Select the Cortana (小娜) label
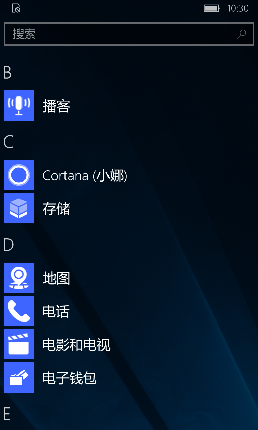The width and height of the screenshot is (258, 430). click(x=85, y=176)
